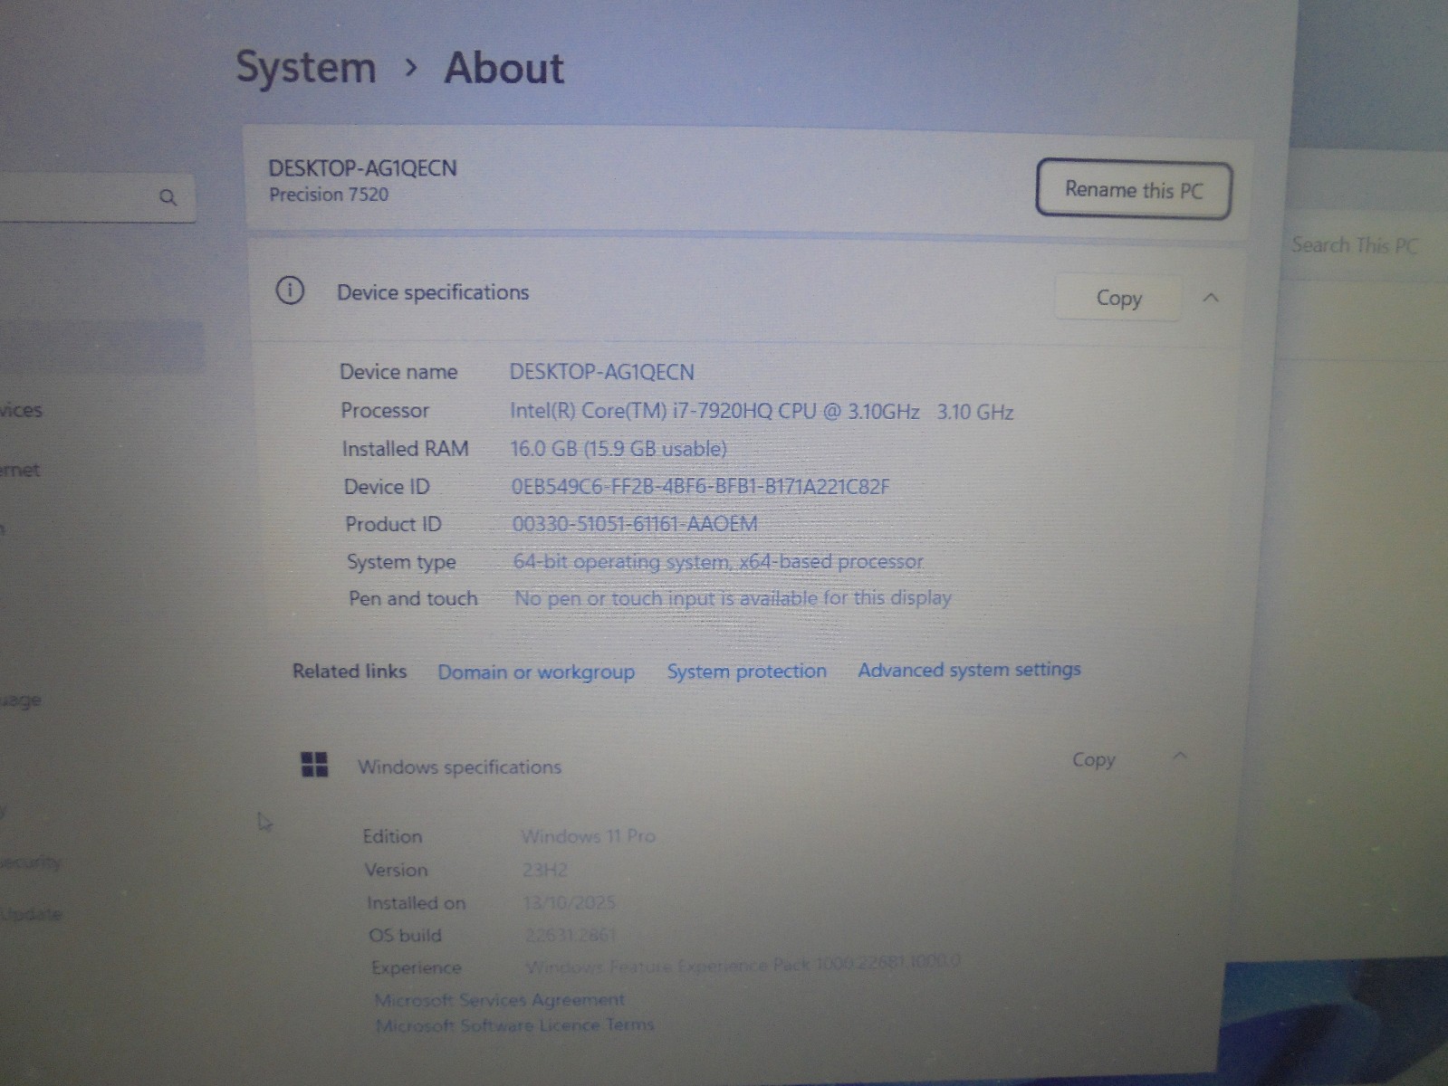
Task: Click the Product ID label
Action: 393,524
